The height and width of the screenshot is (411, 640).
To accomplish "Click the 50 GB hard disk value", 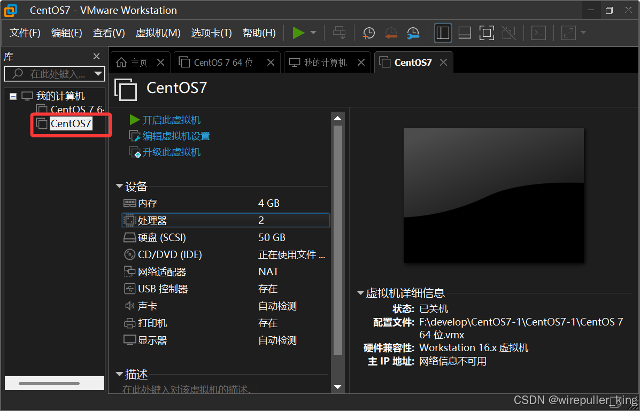I will click(x=272, y=237).
